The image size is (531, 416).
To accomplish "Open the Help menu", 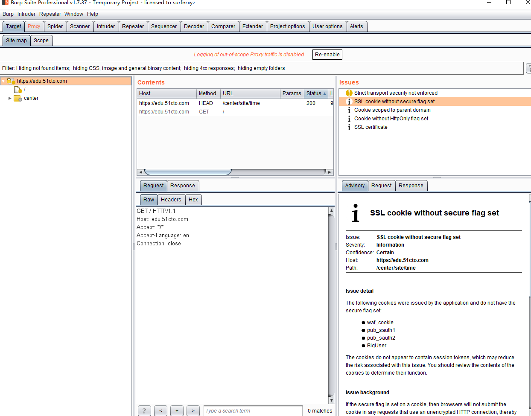I will pos(93,14).
